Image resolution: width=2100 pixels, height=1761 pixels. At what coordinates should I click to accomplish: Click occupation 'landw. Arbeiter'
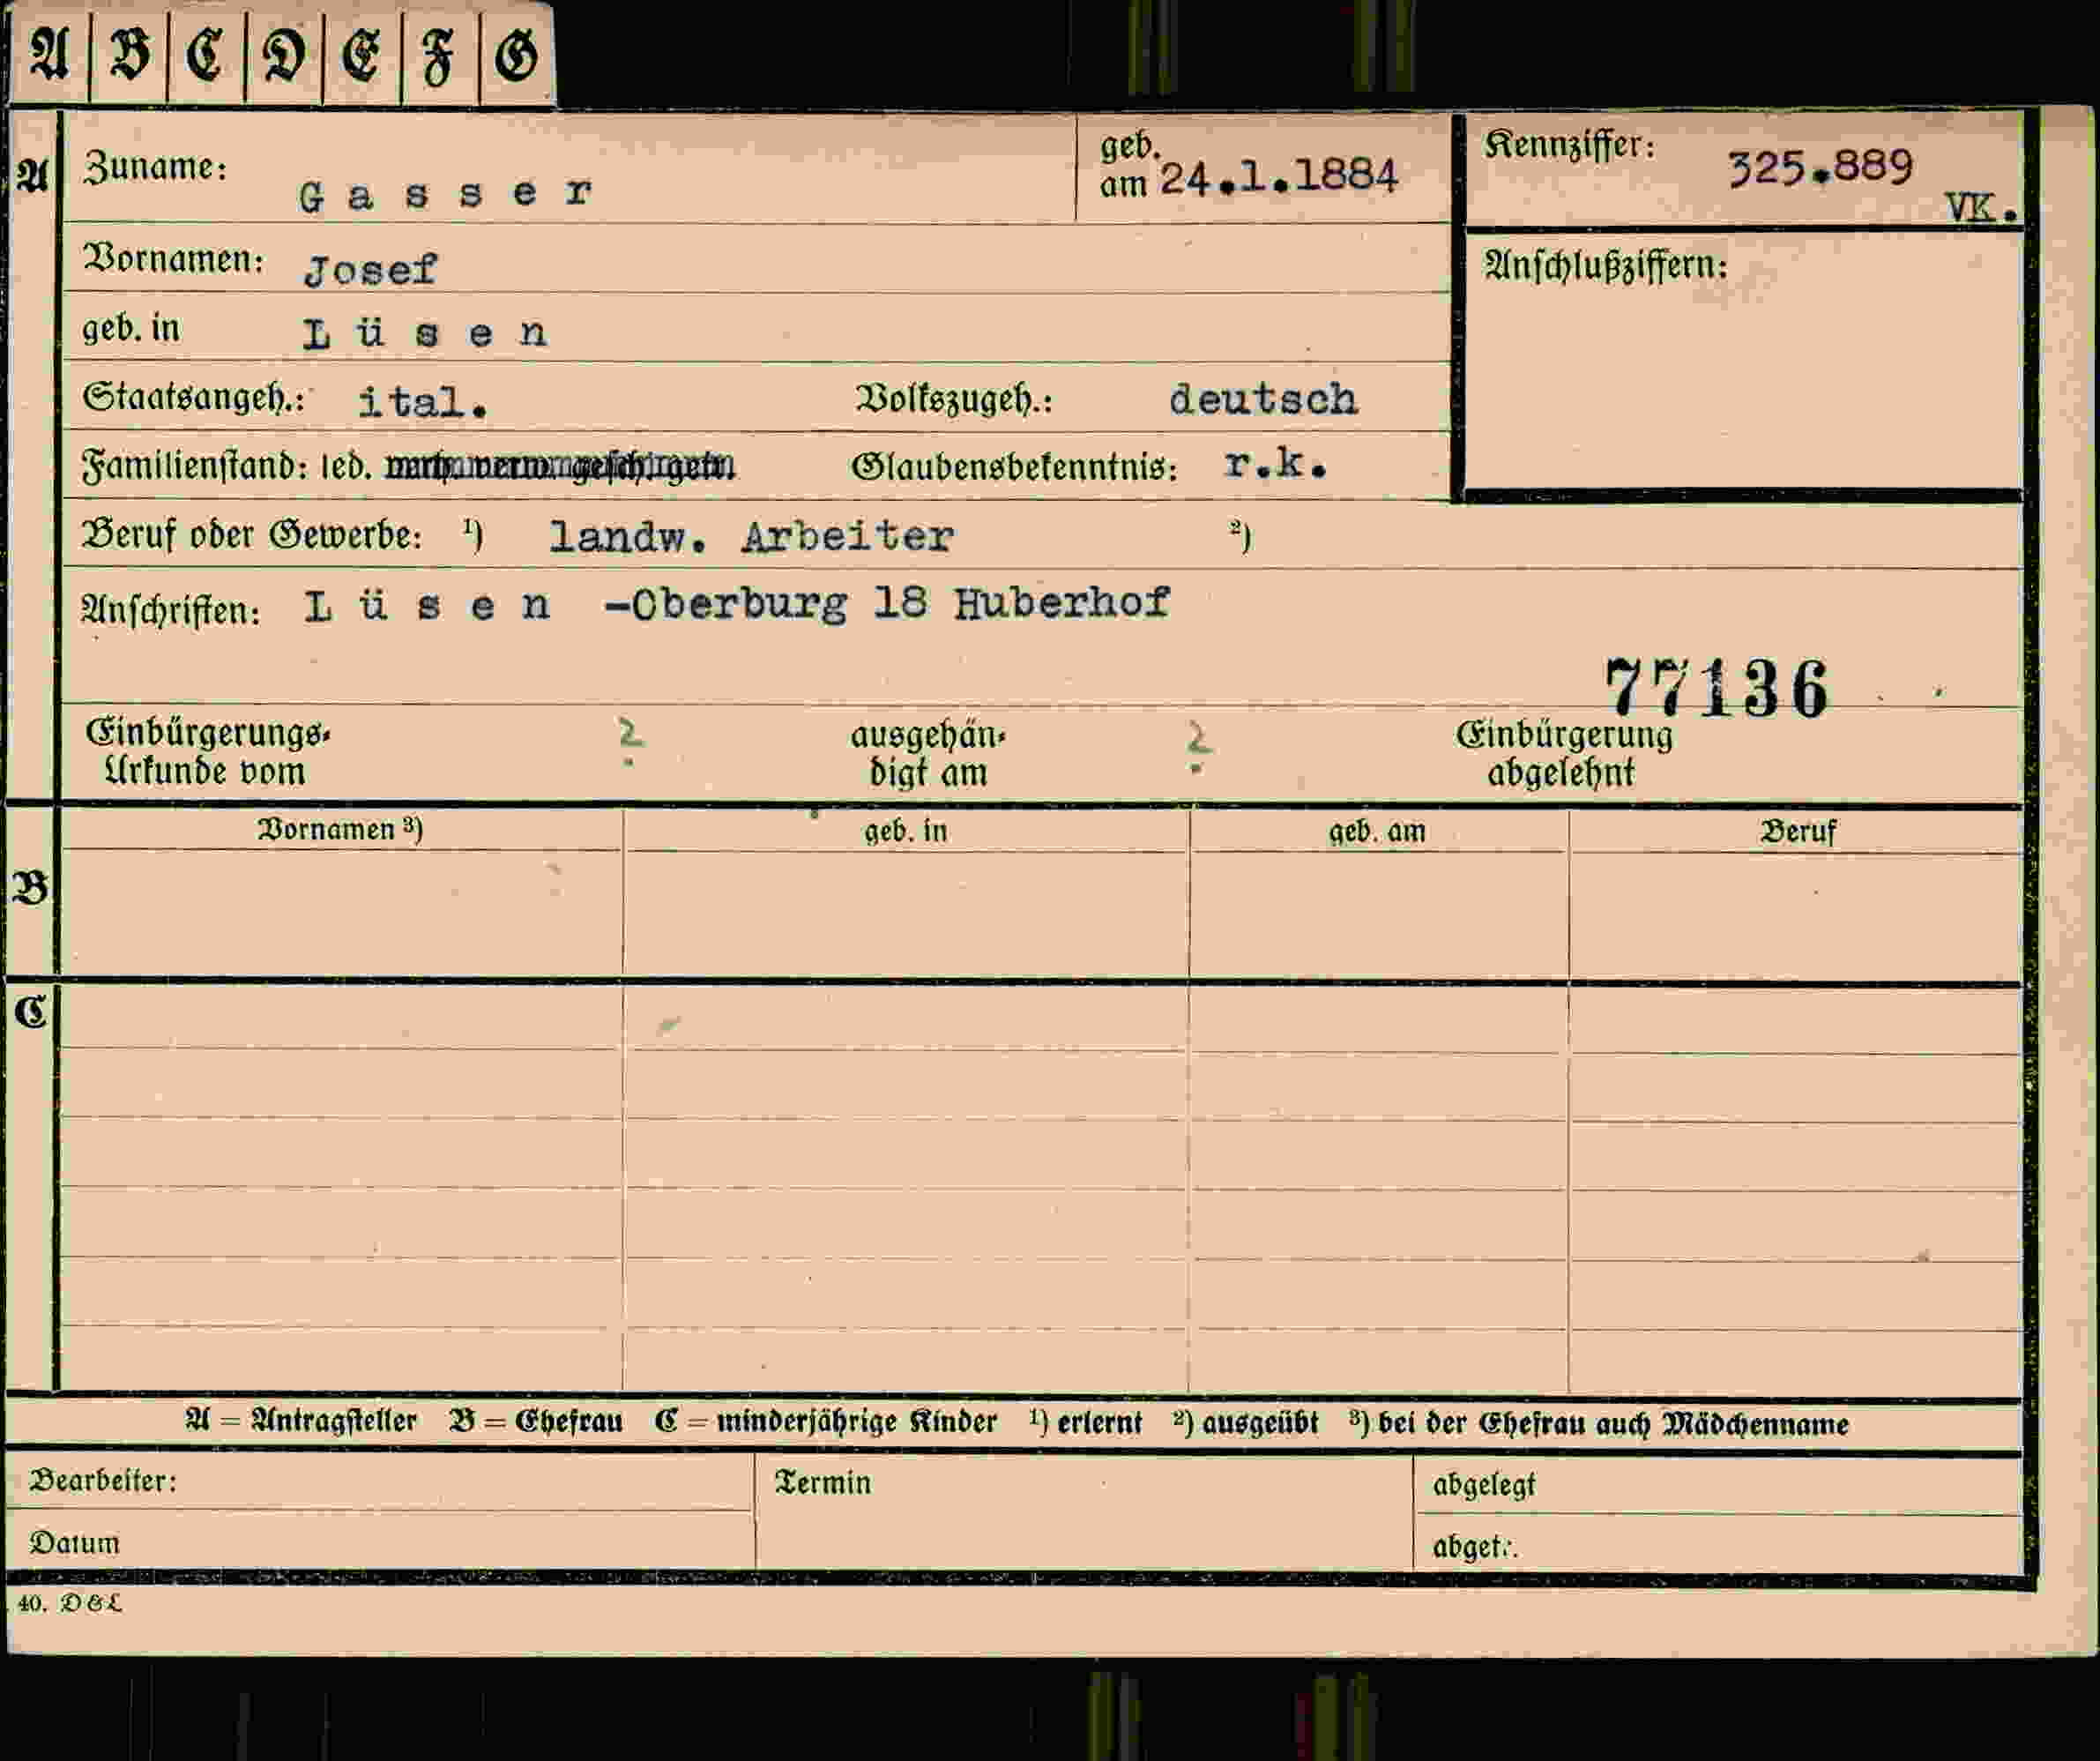click(752, 537)
